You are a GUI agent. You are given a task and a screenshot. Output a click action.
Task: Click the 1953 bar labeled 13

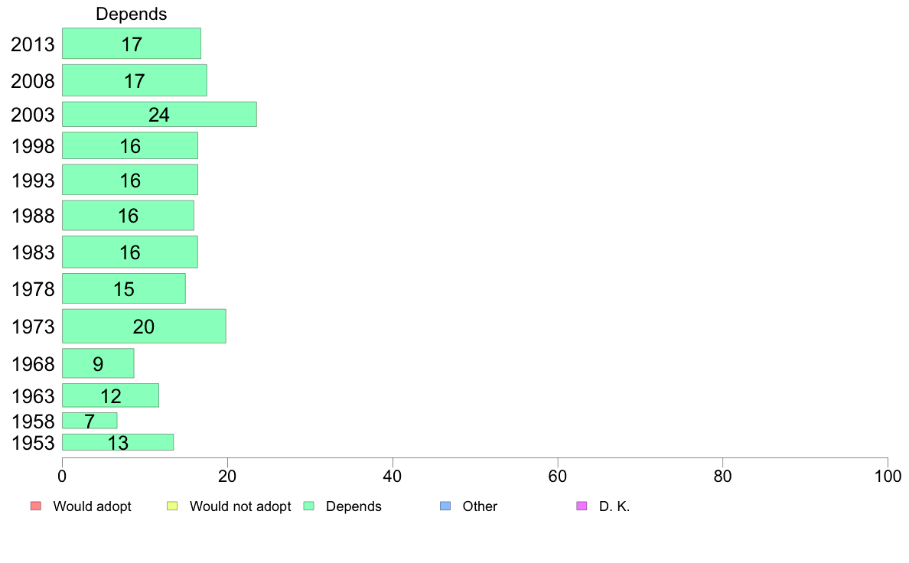[x=118, y=442]
